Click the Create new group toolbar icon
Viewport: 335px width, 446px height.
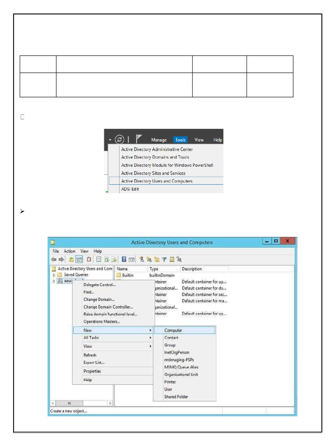tap(149, 259)
